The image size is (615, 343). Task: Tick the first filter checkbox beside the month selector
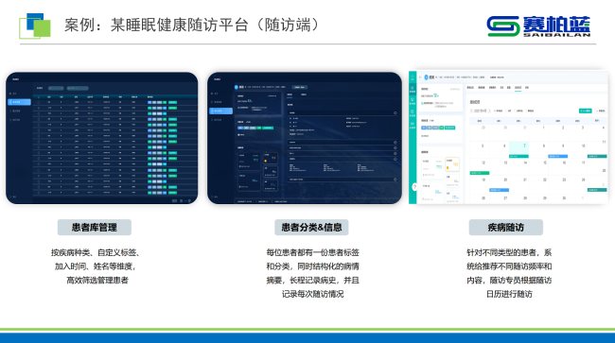[495, 111]
